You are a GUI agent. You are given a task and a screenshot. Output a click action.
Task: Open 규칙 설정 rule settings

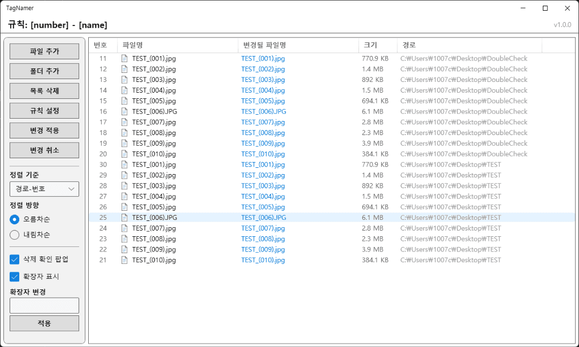tap(44, 111)
